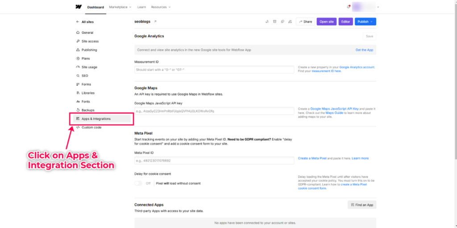This screenshot has height=228, width=457.
Task: Click the Find an App button
Action: tap(362, 205)
